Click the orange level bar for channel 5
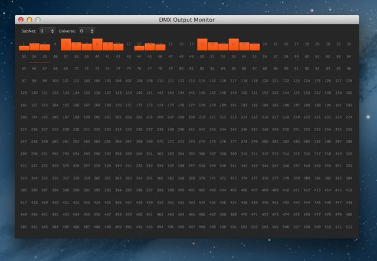The image size is (377, 261). click(x=66, y=44)
